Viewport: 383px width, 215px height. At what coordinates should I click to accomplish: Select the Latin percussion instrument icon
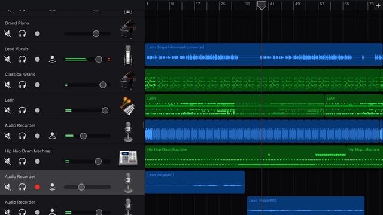pyautogui.click(x=127, y=106)
